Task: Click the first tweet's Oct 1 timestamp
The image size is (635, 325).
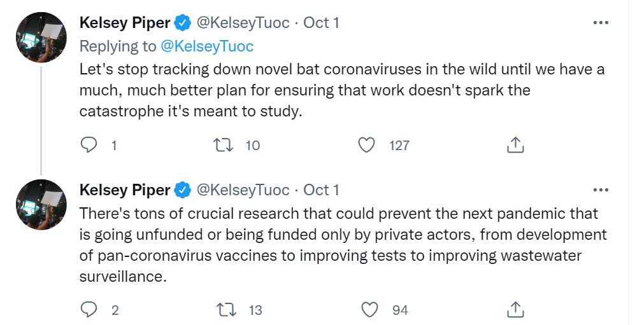Action: point(321,23)
